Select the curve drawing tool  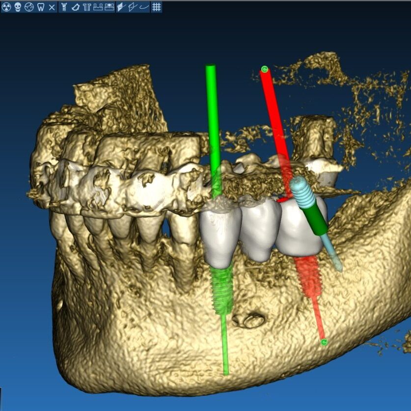(x=144, y=7)
